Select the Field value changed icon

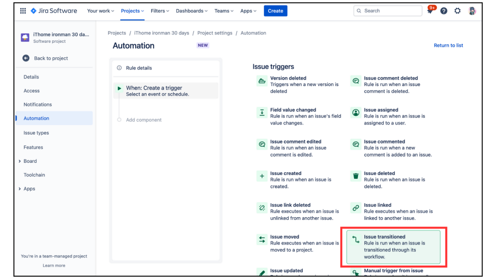tap(262, 113)
